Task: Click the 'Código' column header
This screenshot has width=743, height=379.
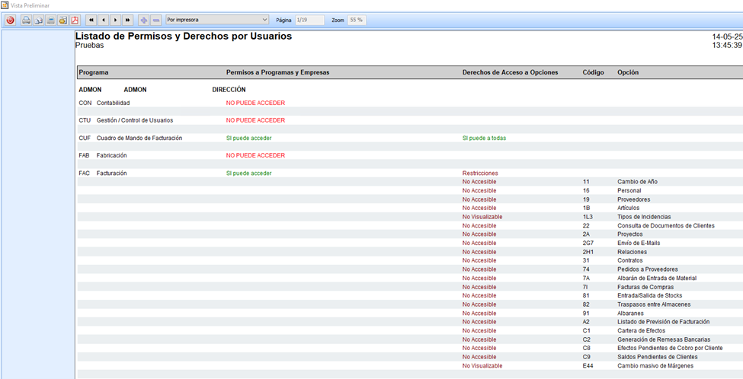Action: [x=593, y=73]
